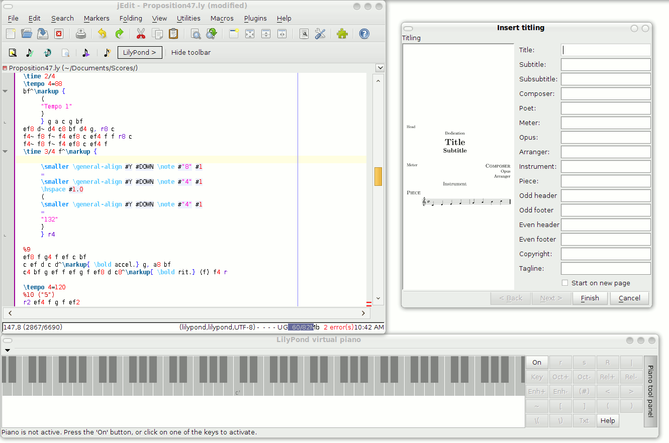Click the purple play-note icon in the LilyPond toolbar

(86, 52)
